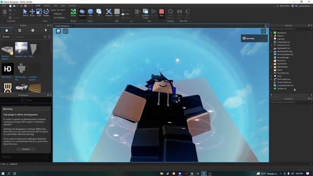Open the Windows Start menu
The width and height of the screenshot is (313, 176).
point(3,174)
